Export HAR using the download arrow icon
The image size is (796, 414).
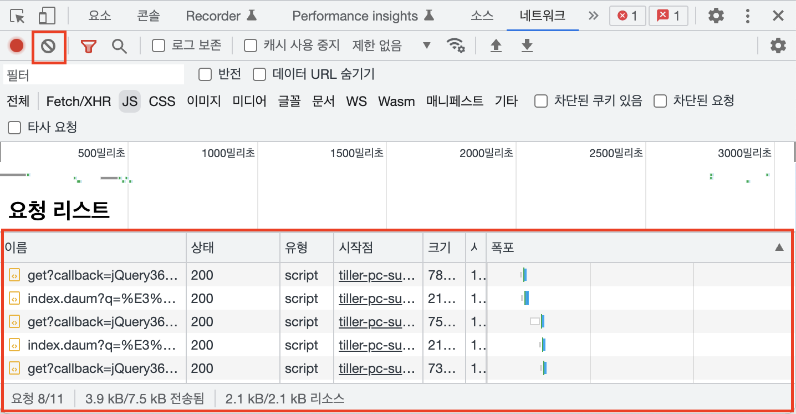[x=527, y=46]
